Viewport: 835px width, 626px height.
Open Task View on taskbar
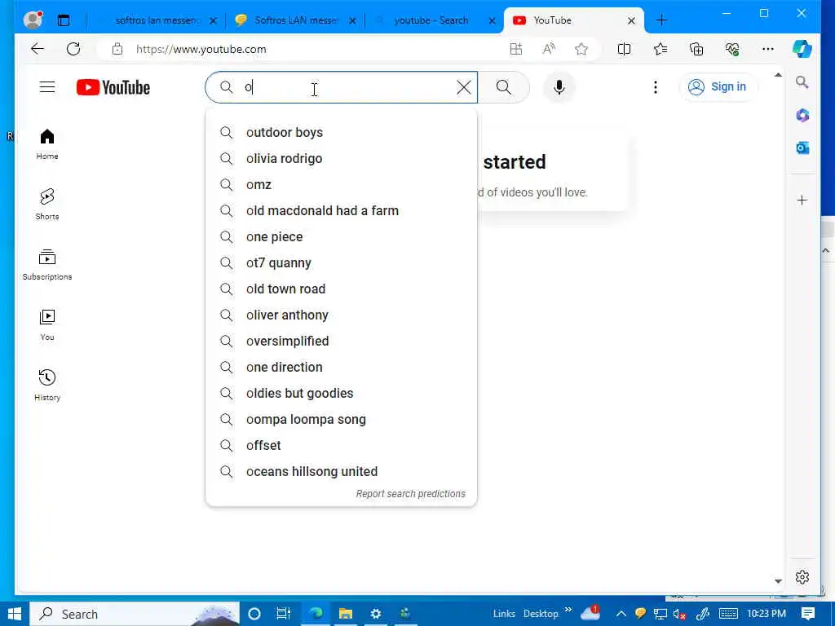tap(283, 615)
